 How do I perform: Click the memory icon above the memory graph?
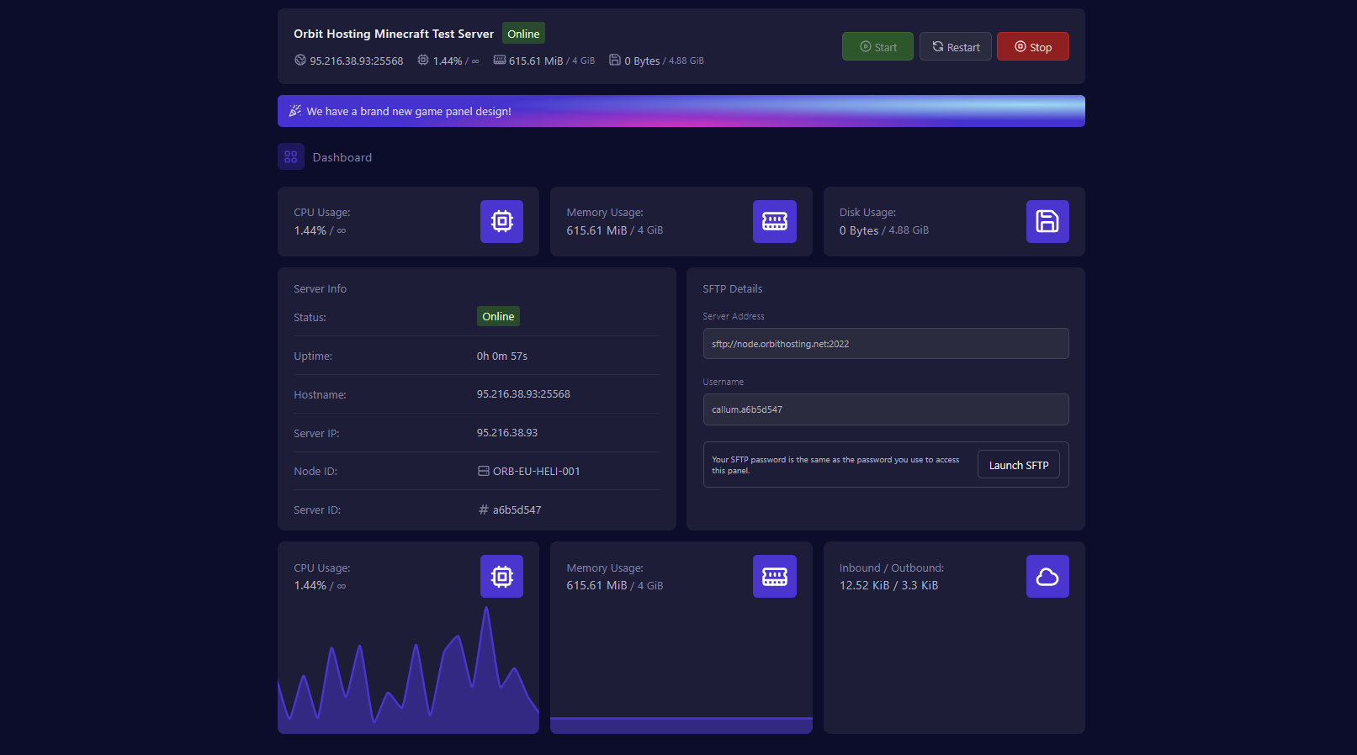[774, 577]
